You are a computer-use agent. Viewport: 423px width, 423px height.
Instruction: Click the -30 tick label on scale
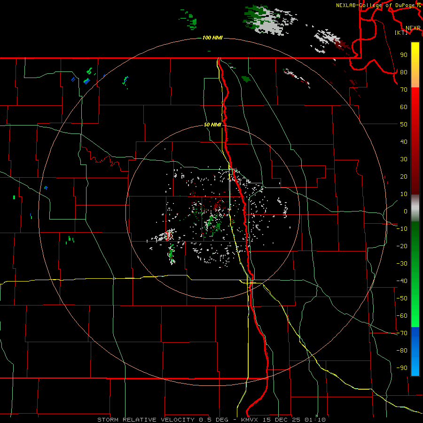click(402, 264)
